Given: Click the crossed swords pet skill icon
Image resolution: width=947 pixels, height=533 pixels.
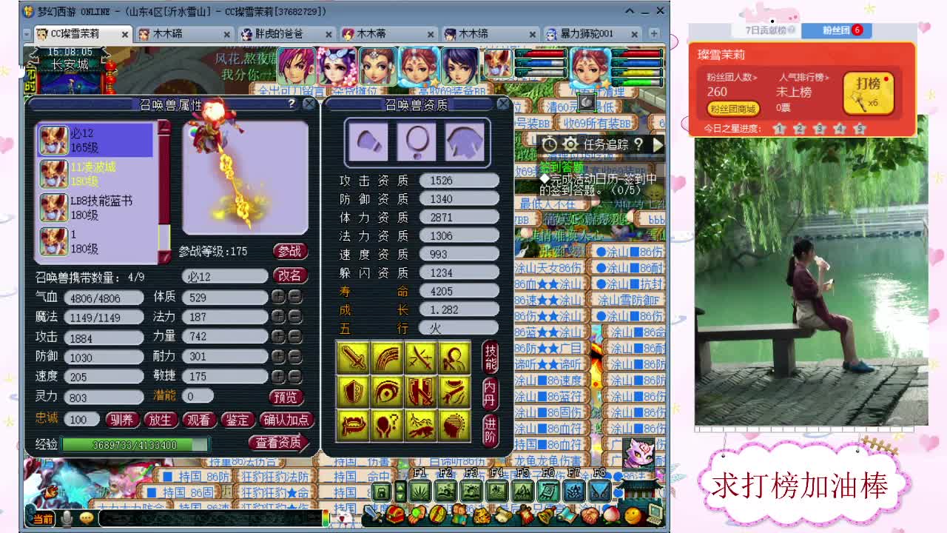Looking at the screenshot, I should (x=420, y=358).
